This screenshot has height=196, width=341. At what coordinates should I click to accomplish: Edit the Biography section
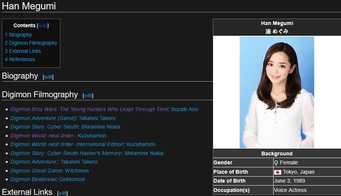pyautogui.click(x=48, y=77)
